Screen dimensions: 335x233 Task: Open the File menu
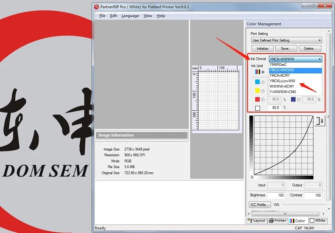pyautogui.click(x=102, y=16)
